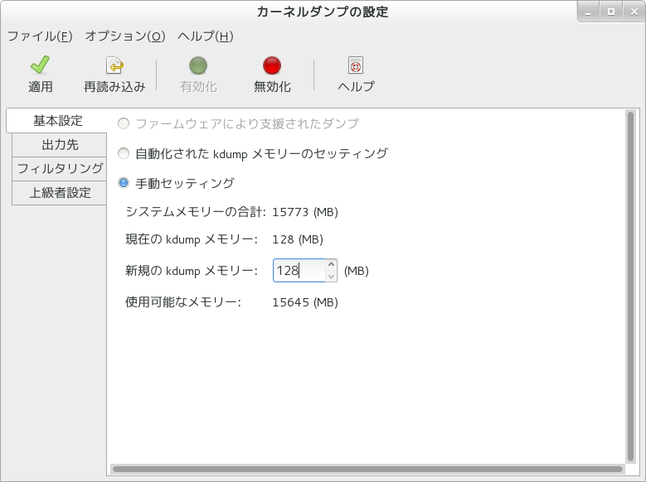
Task: Decrease new kdump memory with down arrow
Action: (x=332, y=277)
